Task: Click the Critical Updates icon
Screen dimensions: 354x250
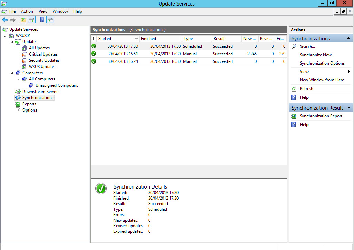Action: 24,54
